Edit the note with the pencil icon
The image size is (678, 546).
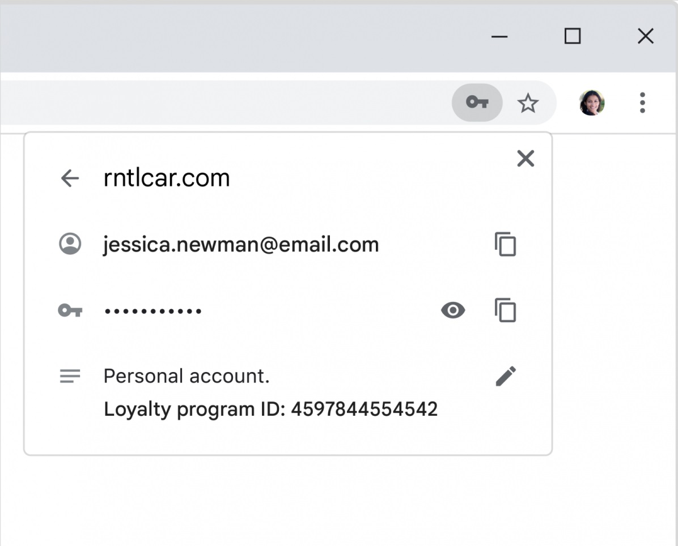(506, 376)
